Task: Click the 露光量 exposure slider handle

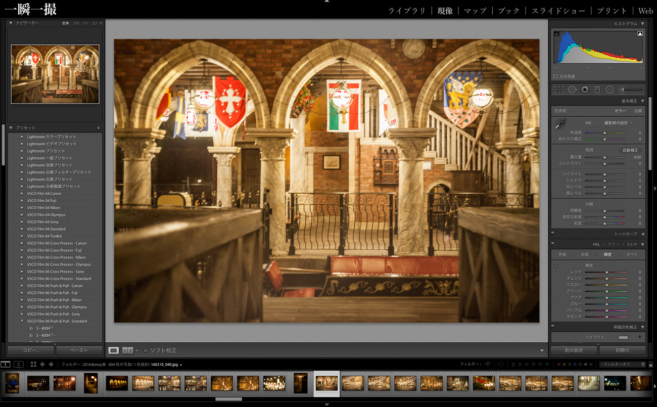Action: [604, 157]
